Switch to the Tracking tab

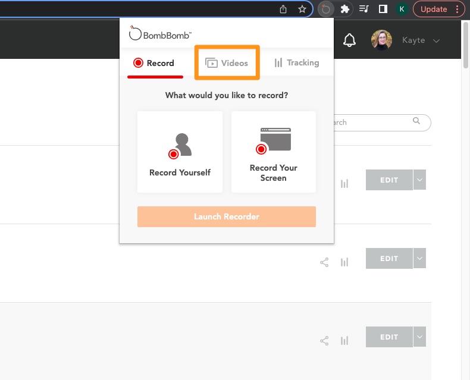(x=296, y=62)
